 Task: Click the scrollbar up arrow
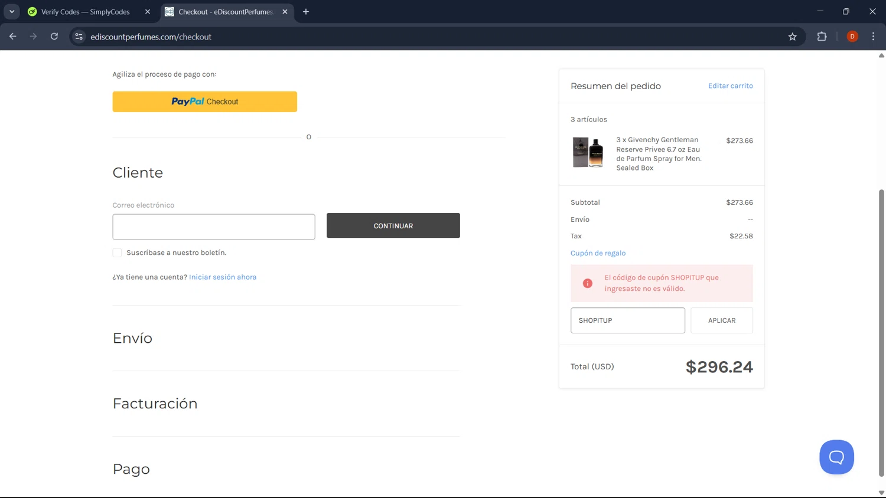881,55
